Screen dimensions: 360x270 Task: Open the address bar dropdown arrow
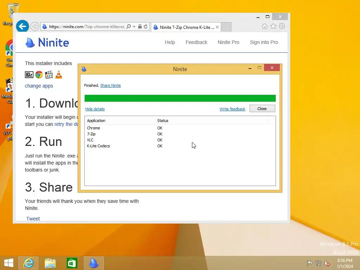[134, 27]
